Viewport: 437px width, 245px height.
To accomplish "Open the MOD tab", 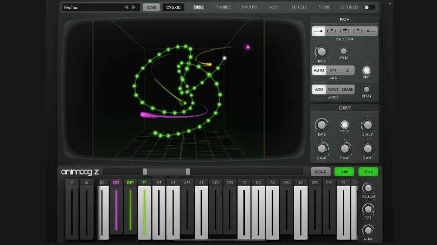I will pyautogui.click(x=274, y=7).
